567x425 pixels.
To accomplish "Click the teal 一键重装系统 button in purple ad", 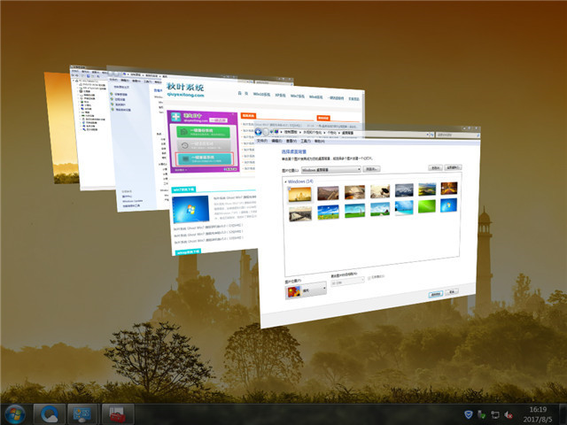I will click(205, 159).
